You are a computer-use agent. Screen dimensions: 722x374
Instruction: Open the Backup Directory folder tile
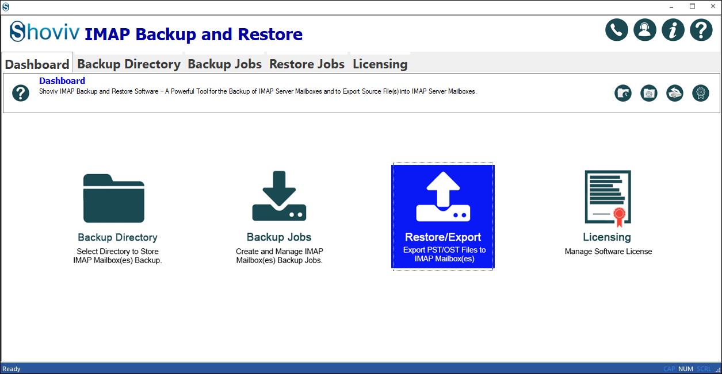pyautogui.click(x=117, y=217)
